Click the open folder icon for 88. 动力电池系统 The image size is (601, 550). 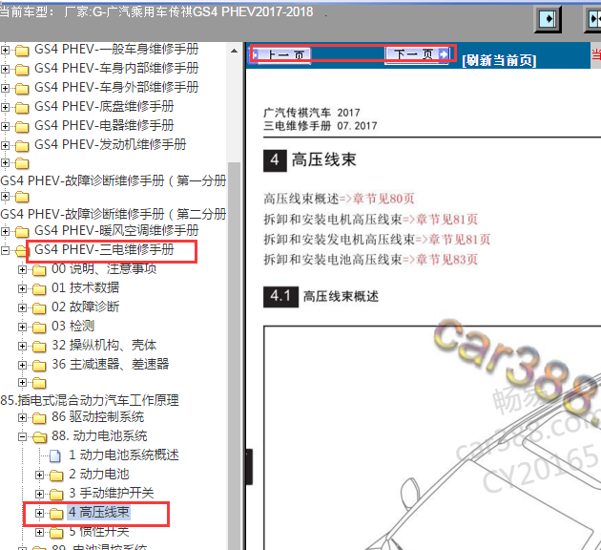(39, 437)
